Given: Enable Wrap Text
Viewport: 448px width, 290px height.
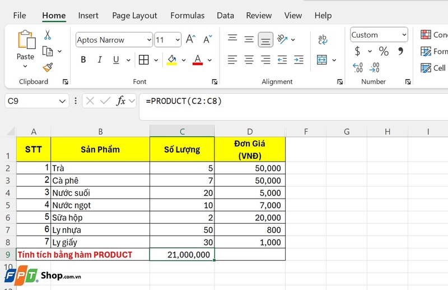Looking at the screenshot, I should pyautogui.click(x=323, y=39).
